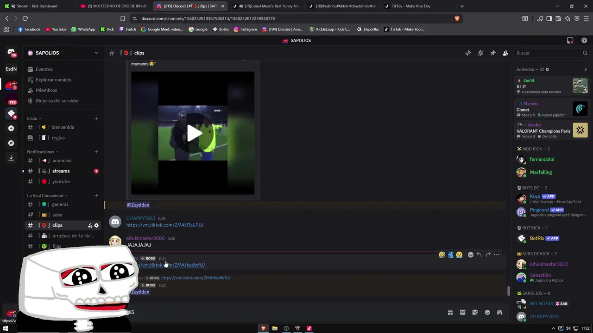Open pinned messages pin icon
593x333 pixels.
tap(493, 53)
